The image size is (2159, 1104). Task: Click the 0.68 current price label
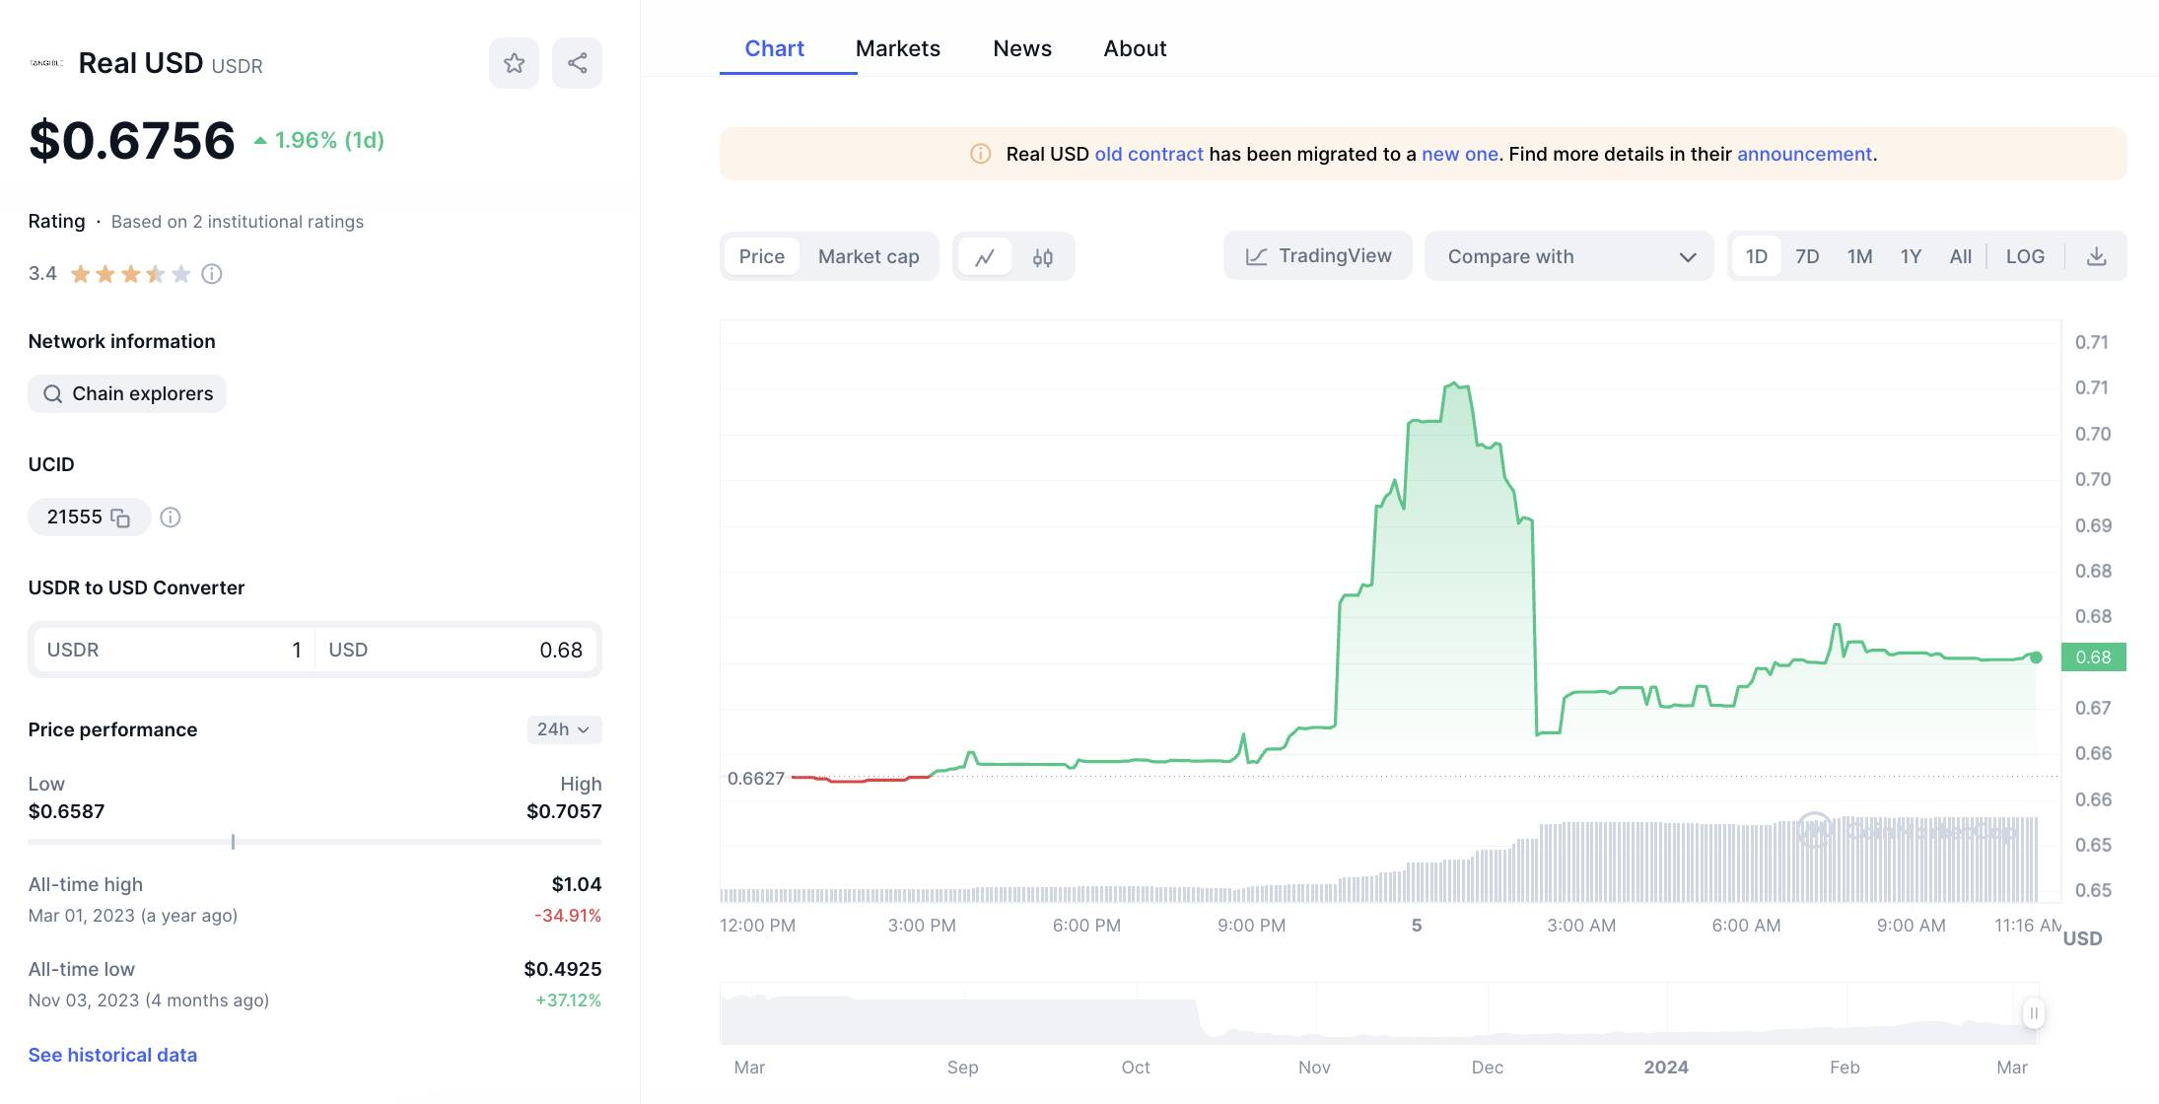click(2093, 657)
